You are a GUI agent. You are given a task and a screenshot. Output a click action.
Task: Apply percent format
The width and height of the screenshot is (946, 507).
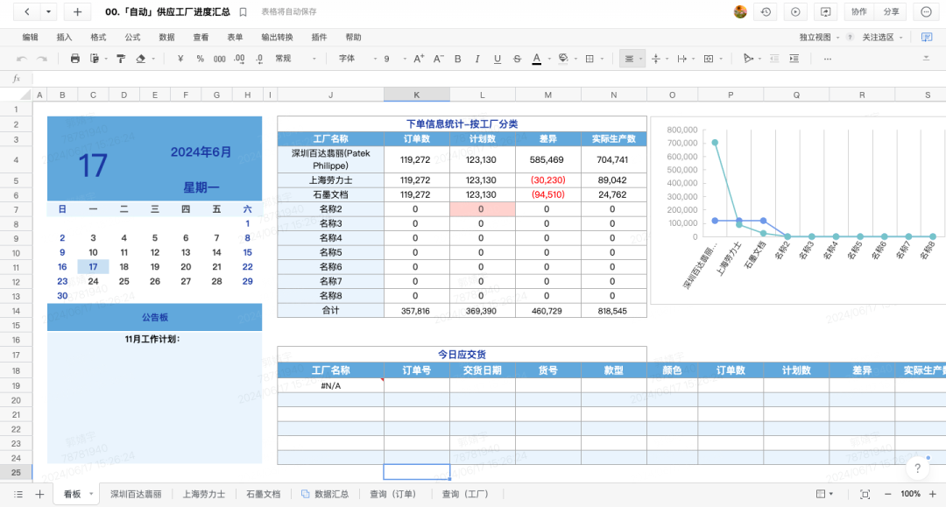click(x=201, y=59)
